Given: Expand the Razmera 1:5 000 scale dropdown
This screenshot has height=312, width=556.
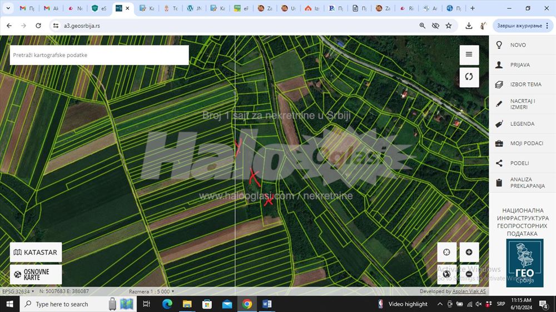Looking at the screenshot, I should pyautogui.click(x=151, y=291).
